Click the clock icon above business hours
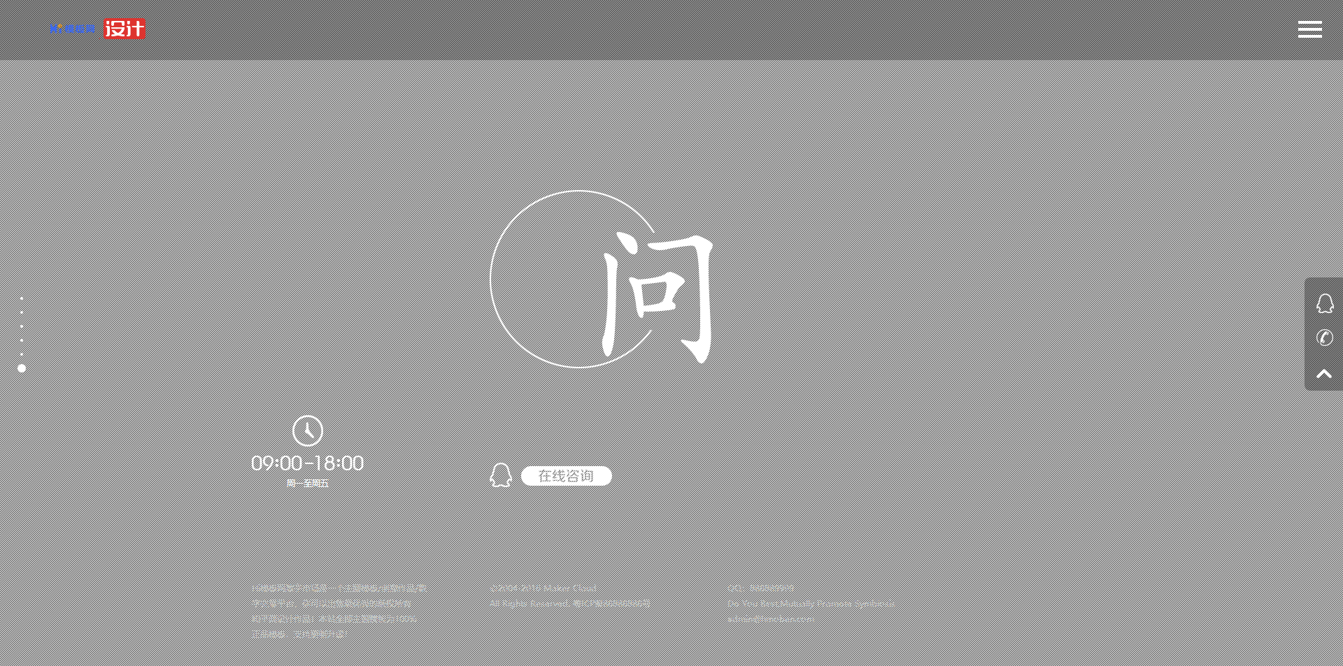Image resolution: width=1343 pixels, height=666 pixels. coord(307,430)
